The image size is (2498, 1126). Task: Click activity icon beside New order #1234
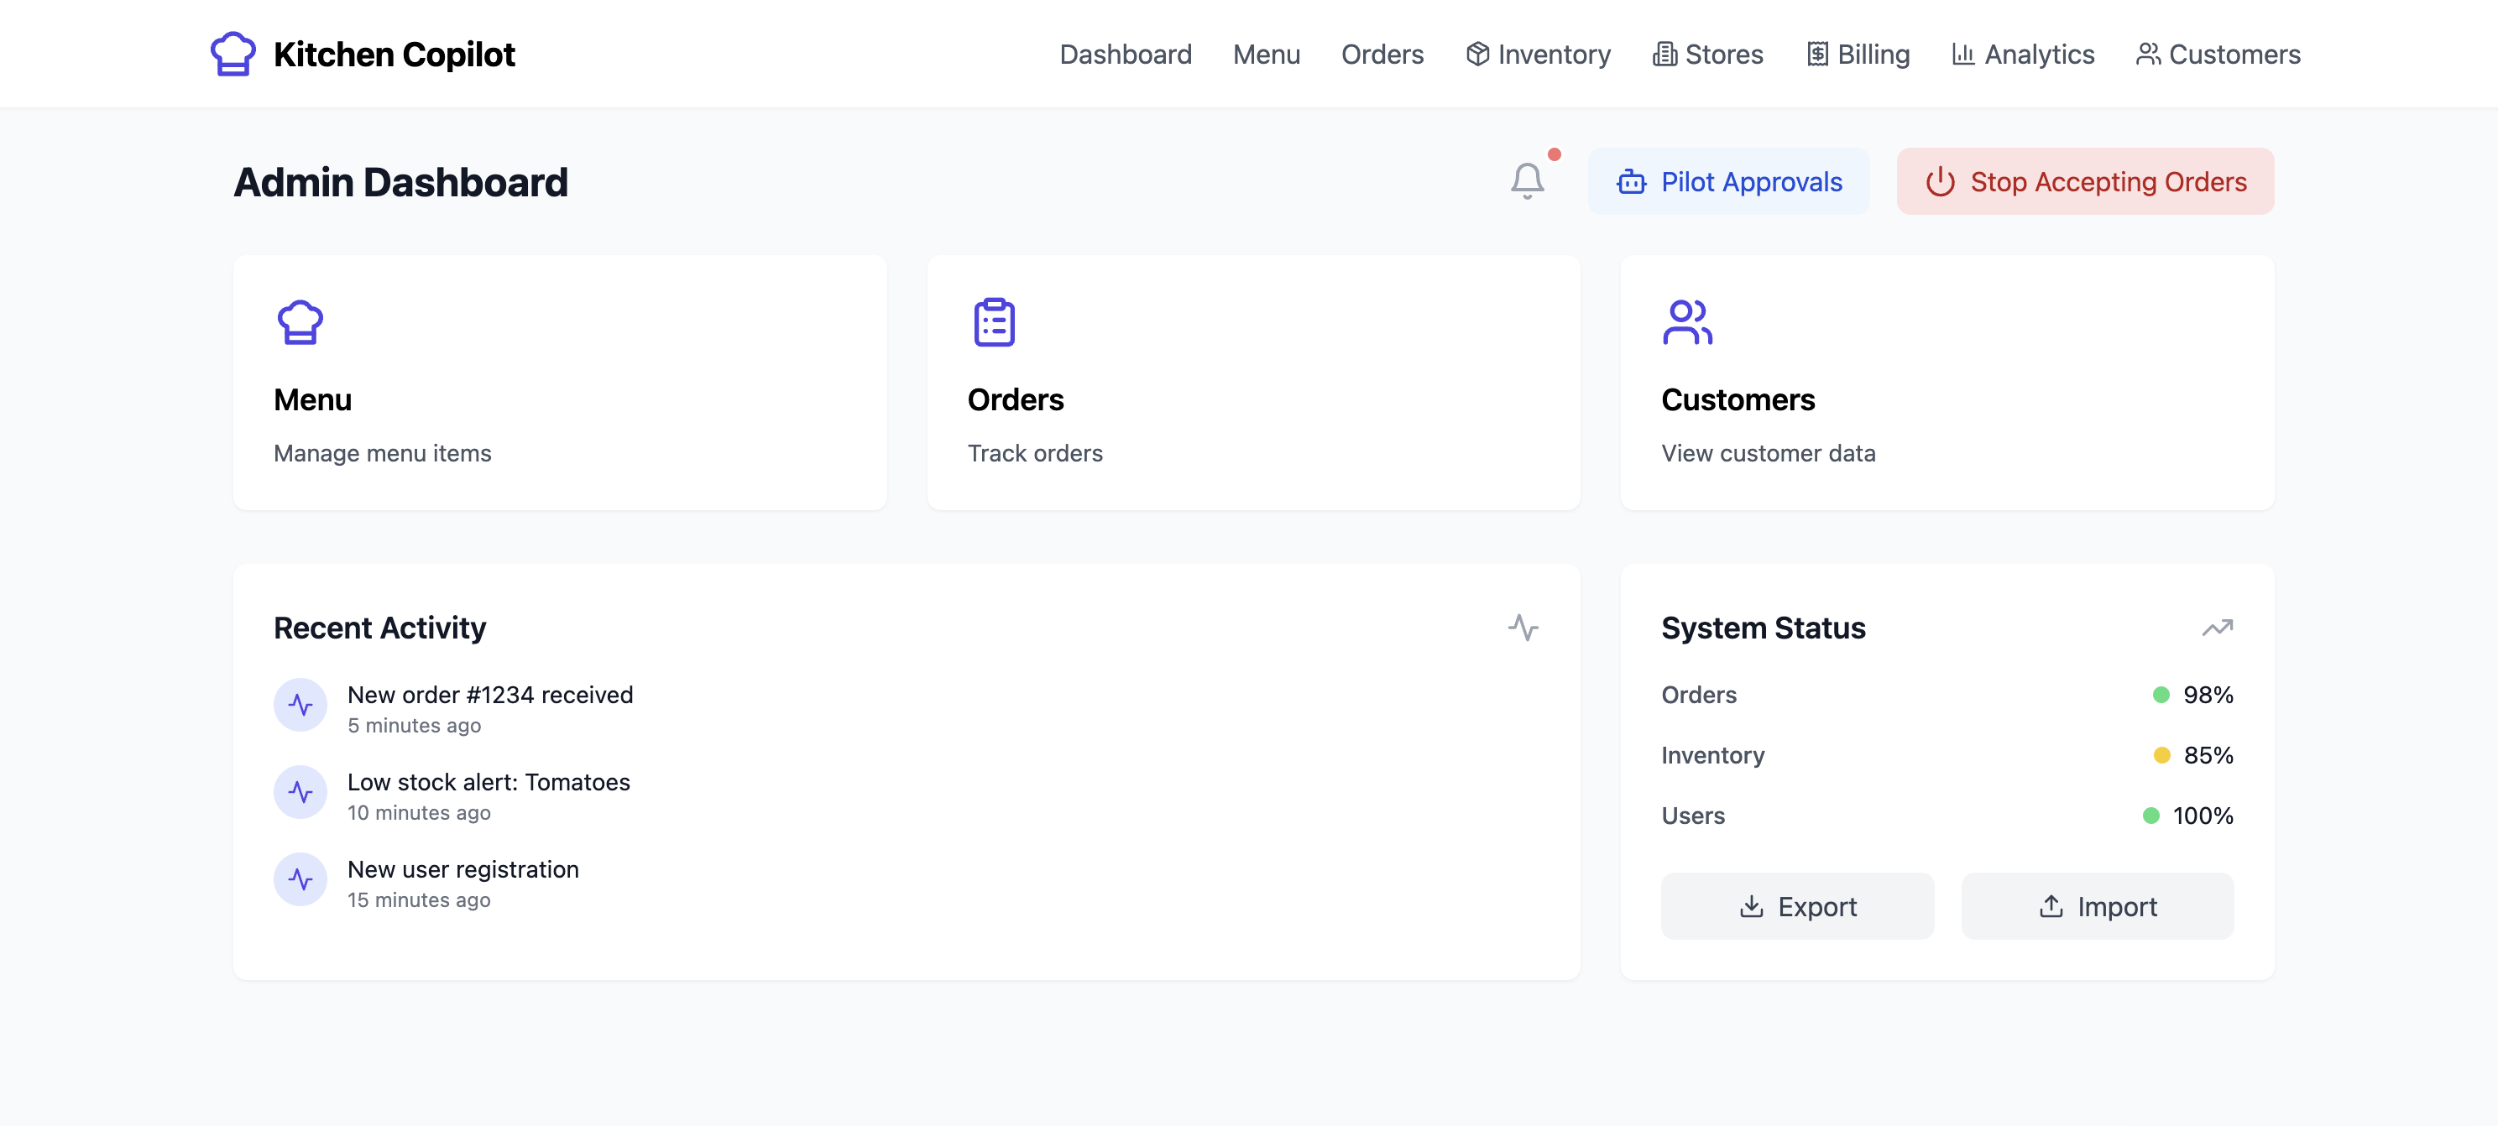click(300, 705)
